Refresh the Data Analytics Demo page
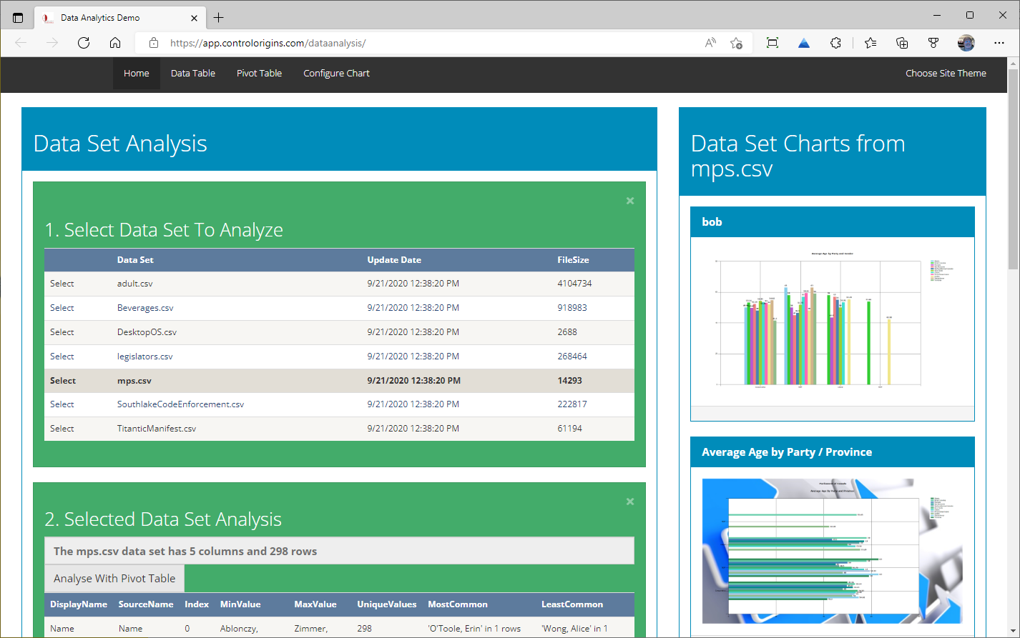 pyautogui.click(x=84, y=43)
